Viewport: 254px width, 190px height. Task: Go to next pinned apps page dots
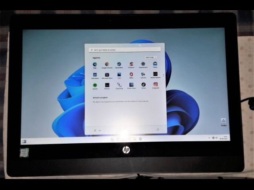click(164, 75)
